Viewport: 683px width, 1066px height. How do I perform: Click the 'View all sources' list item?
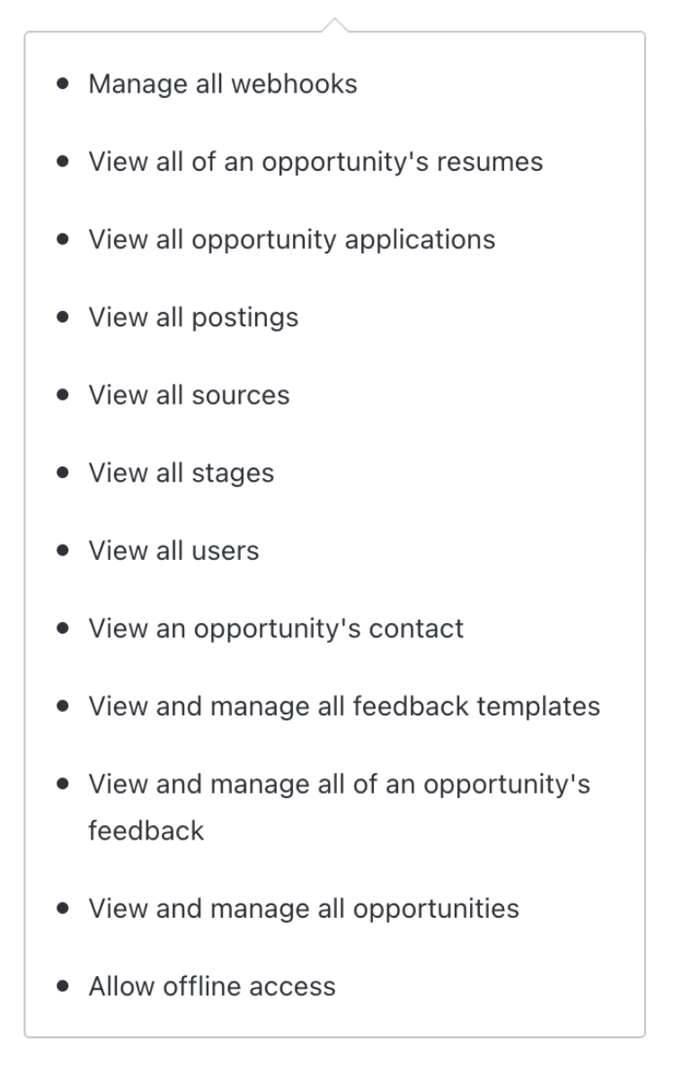pyautogui.click(x=189, y=395)
